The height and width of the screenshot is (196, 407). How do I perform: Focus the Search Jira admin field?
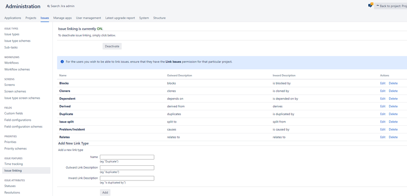tap(62, 6)
